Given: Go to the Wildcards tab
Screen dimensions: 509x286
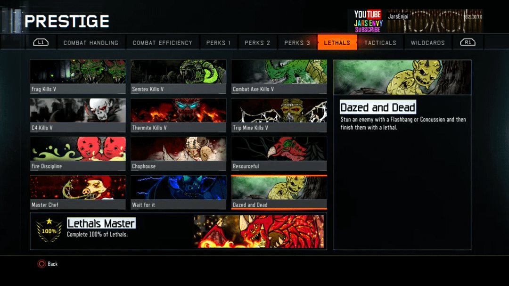Looking at the screenshot, I should [x=428, y=42].
